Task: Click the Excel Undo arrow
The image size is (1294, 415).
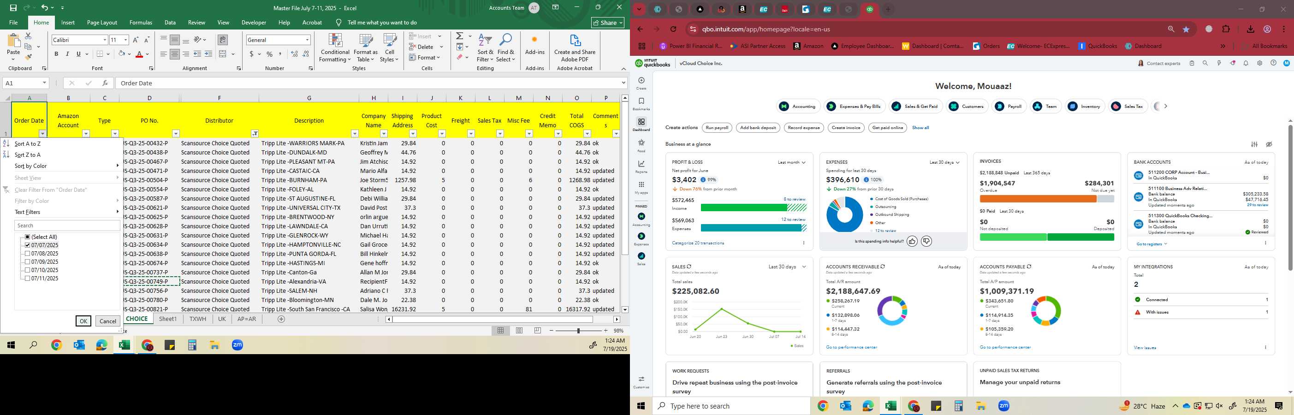Action: (x=45, y=8)
